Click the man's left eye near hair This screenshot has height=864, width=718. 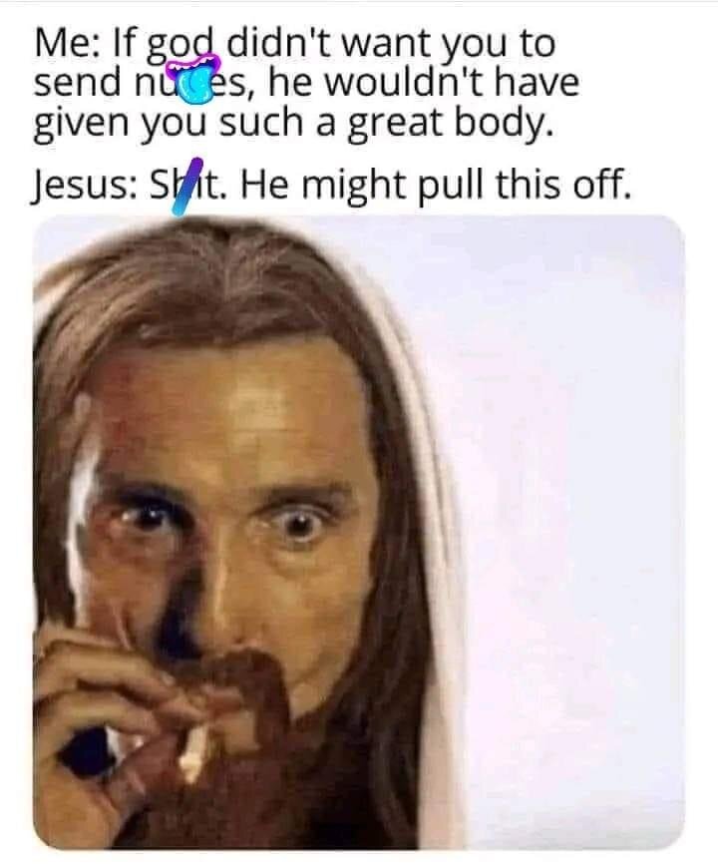[x=144, y=518]
